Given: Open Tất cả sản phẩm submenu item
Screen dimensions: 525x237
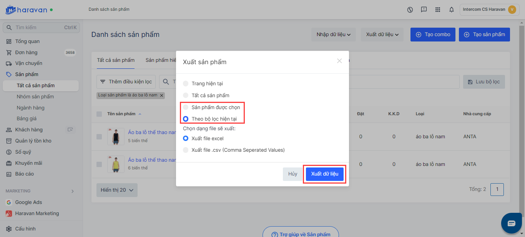Looking at the screenshot, I should pos(41,86).
